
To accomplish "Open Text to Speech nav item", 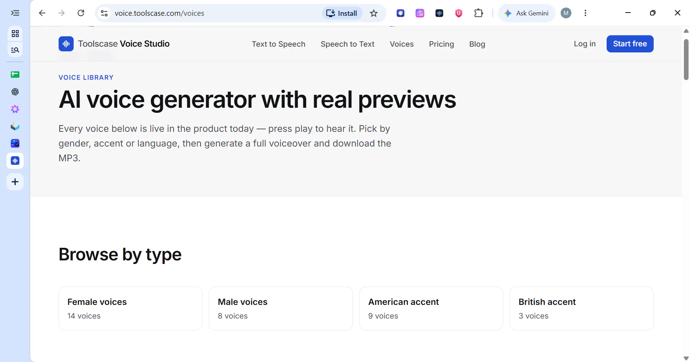I will coord(279,44).
